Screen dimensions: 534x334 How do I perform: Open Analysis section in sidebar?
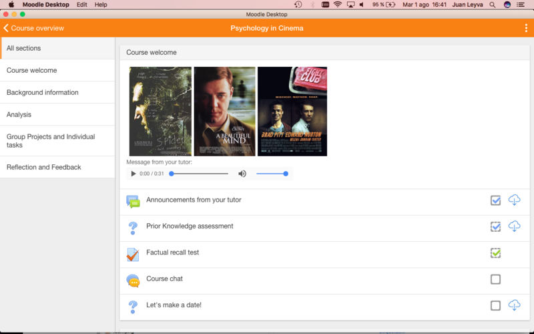pyautogui.click(x=57, y=114)
